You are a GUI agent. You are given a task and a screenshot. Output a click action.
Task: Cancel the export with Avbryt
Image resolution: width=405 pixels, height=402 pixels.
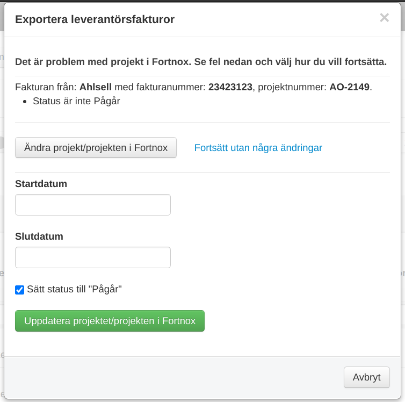click(366, 377)
